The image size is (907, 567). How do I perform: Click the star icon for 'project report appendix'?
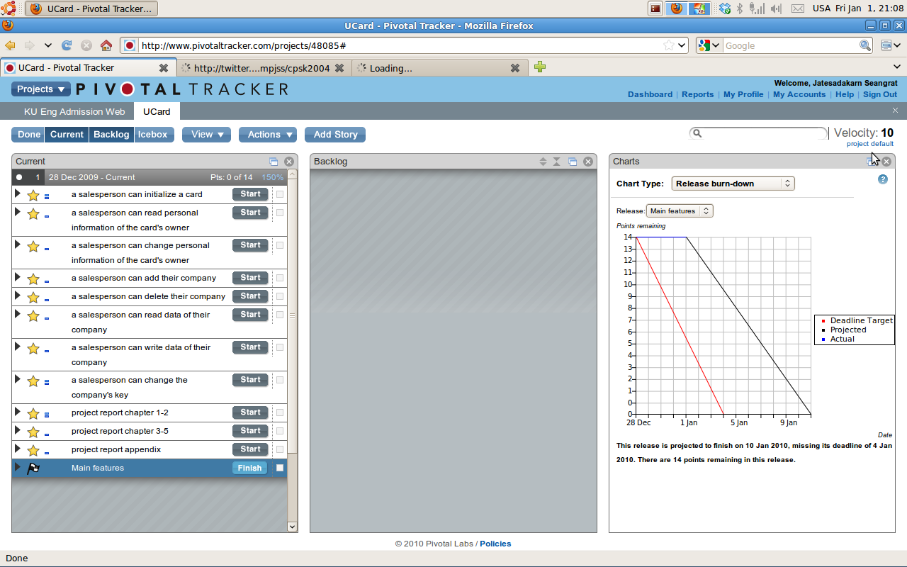(33, 450)
